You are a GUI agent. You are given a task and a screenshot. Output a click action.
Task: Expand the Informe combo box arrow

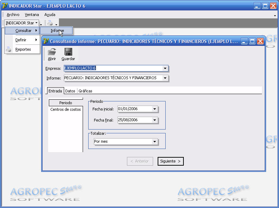coord(165,78)
